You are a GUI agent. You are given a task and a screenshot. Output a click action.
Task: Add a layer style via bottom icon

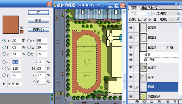pos(137,102)
